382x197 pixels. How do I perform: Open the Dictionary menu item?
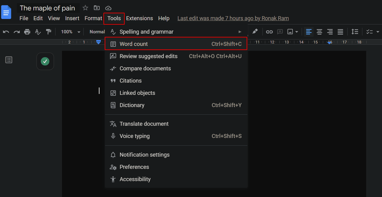coord(176,105)
